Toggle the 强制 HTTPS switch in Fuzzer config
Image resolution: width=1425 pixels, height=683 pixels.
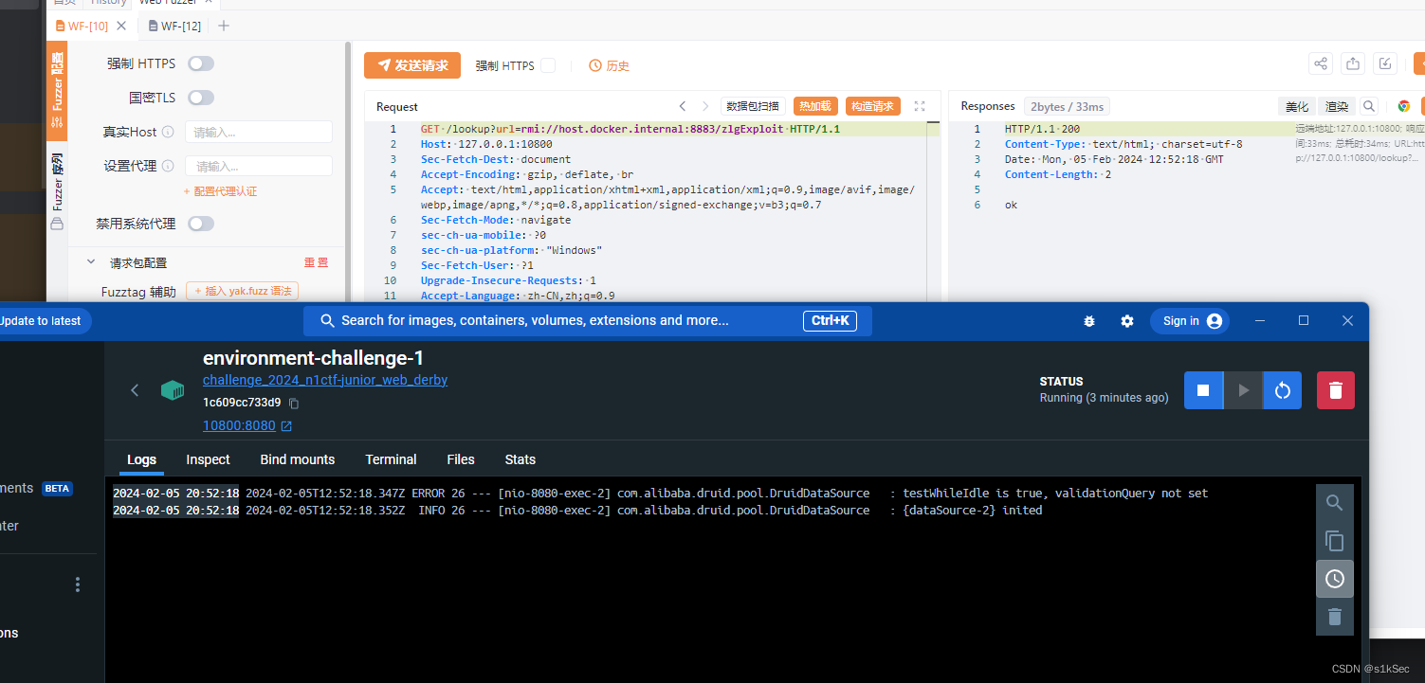click(x=201, y=63)
